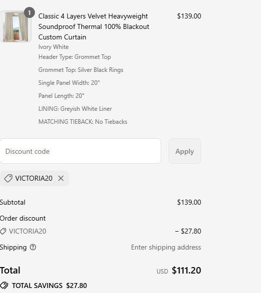The height and width of the screenshot is (293, 261).
Task: Click the Shipping help question mark icon
Action: pos(33,247)
